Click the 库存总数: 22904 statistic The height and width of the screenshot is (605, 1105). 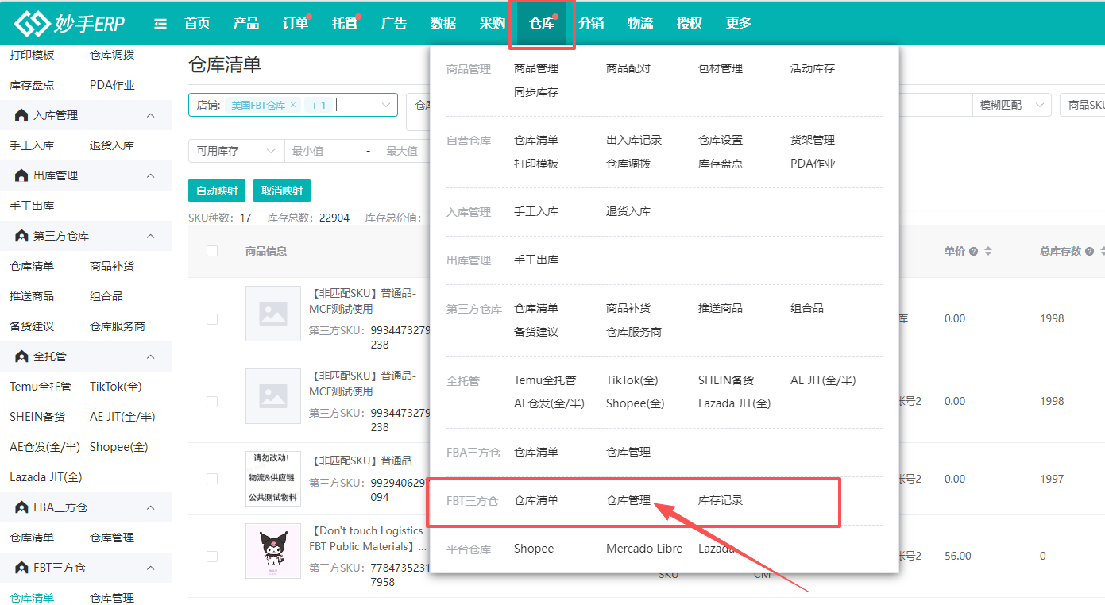pos(308,218)
